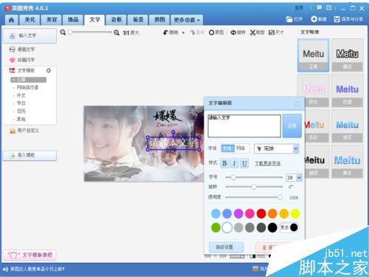Click the 旋转 rotation slider handle
Screen dimensions: 369x277
tap(254, 187)
